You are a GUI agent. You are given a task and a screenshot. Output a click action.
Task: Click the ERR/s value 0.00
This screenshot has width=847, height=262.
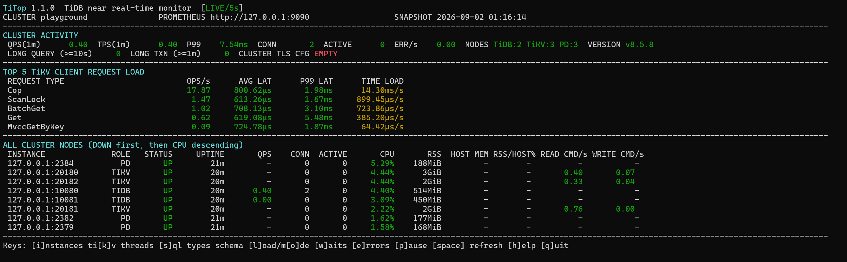(x=446, y=45)
